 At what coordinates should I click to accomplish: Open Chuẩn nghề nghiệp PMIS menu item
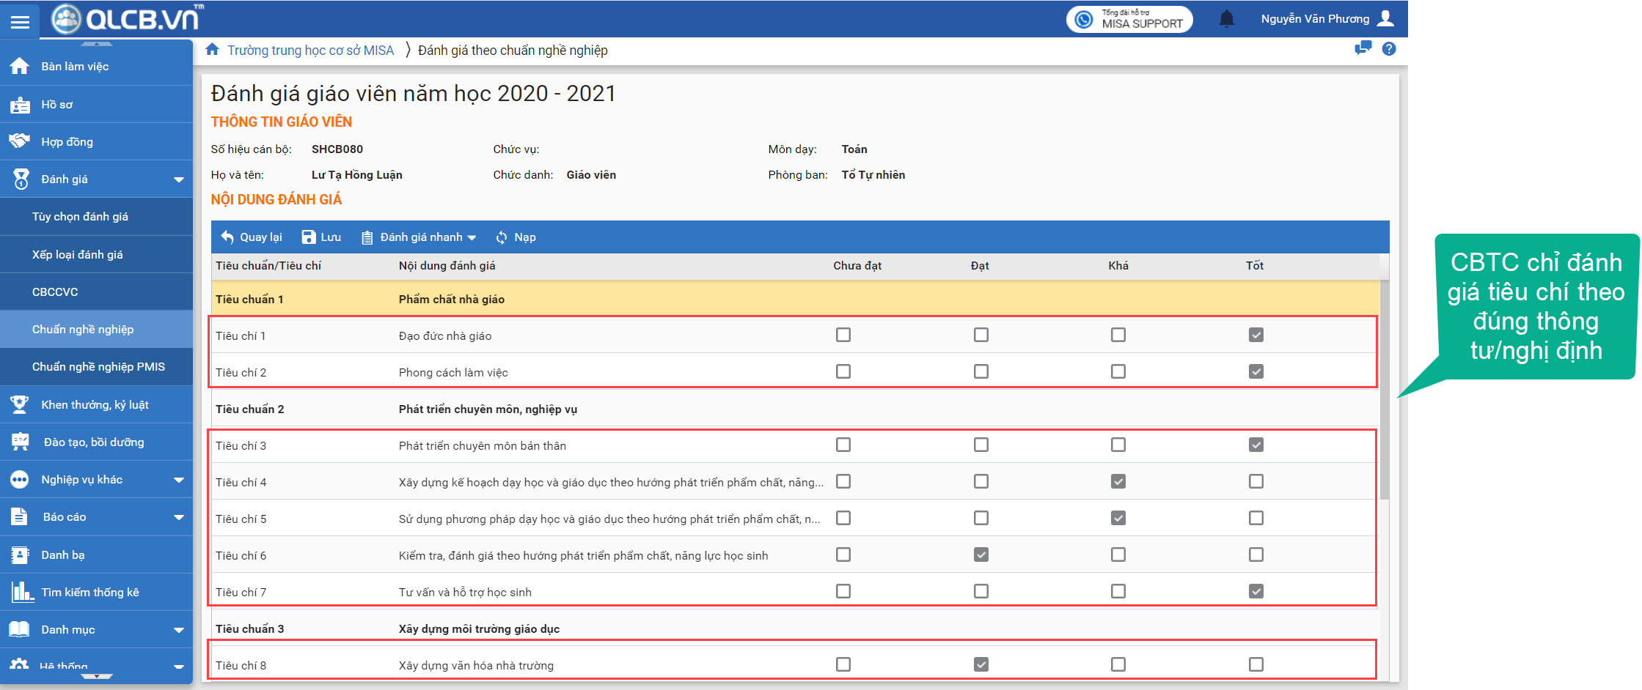98,367
